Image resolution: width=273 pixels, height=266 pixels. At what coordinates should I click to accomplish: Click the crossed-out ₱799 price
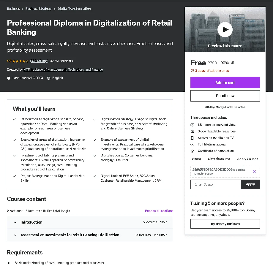[212, 63]
